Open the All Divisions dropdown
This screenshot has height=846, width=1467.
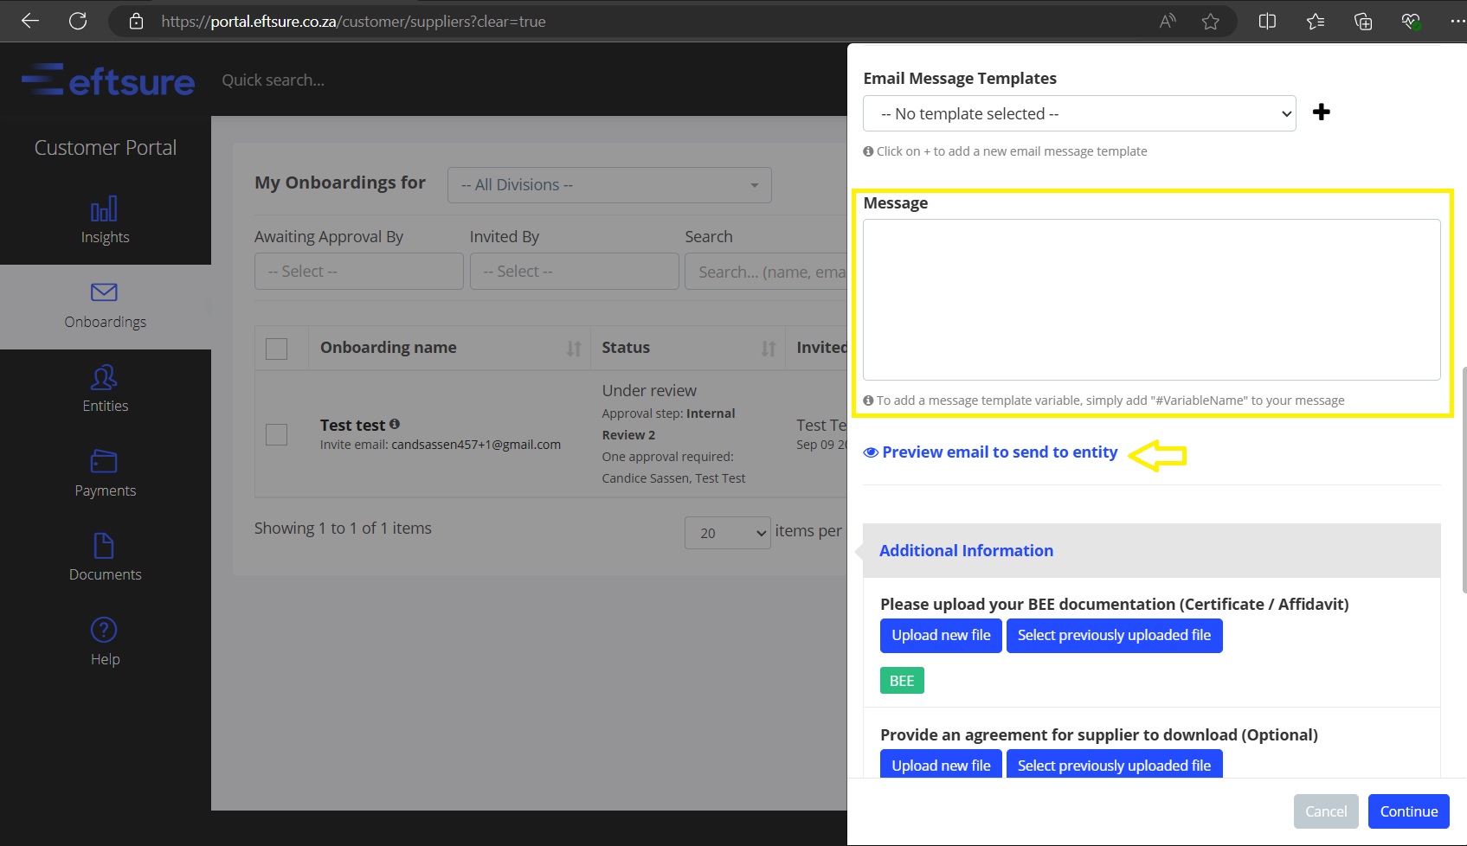[x=608, y=185]
